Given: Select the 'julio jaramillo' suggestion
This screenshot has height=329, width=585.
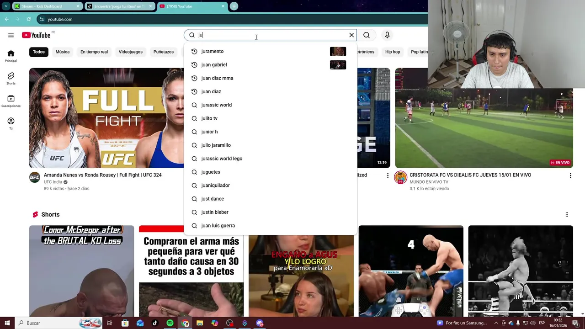Looking at the screenshot, I should click(x=270, y=145).
